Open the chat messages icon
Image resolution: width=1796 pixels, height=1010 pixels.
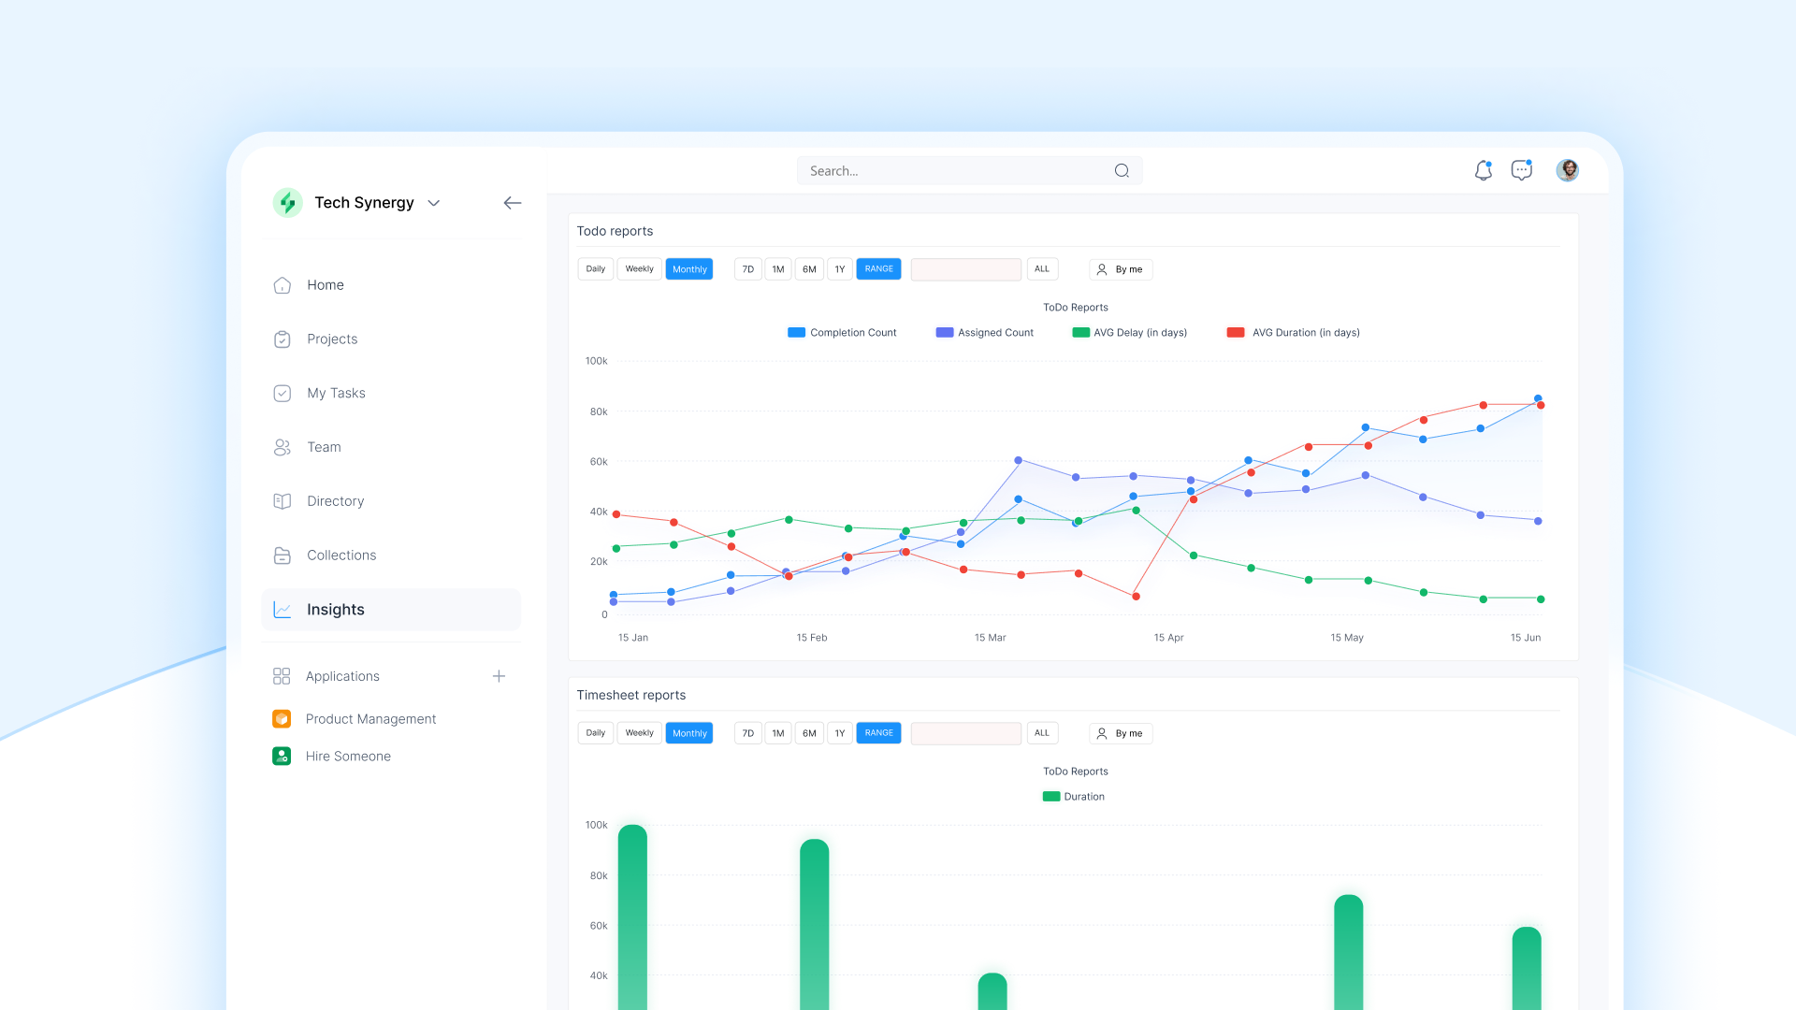(x=1522, y=170)
